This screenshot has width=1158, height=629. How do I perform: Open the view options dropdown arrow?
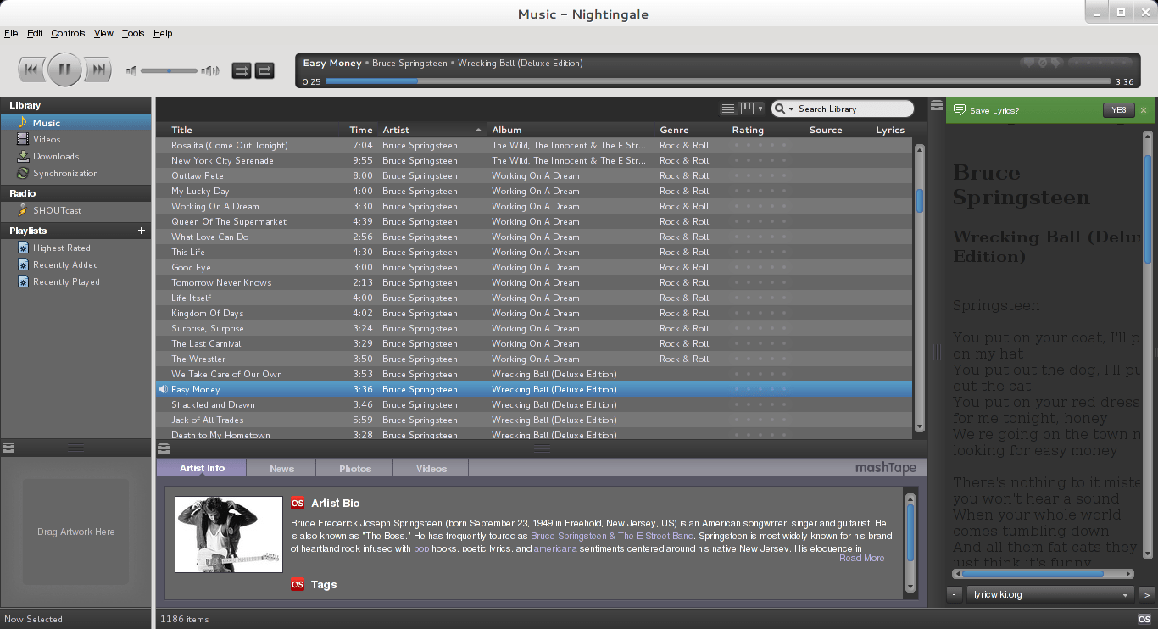[x=760, y=109]
